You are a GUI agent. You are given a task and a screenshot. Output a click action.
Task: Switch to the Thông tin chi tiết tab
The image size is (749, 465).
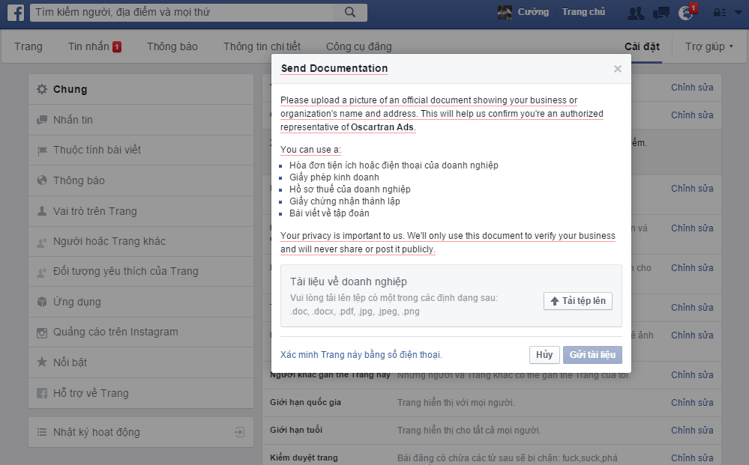(x=261, y=46)
